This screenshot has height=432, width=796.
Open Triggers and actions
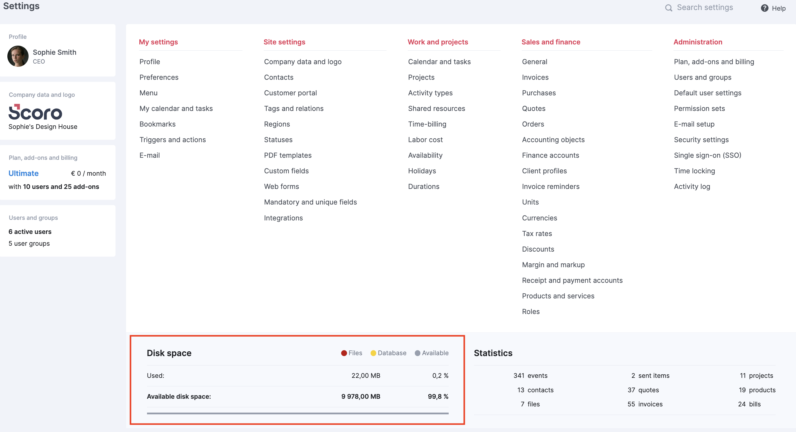[x=172, y=140]
